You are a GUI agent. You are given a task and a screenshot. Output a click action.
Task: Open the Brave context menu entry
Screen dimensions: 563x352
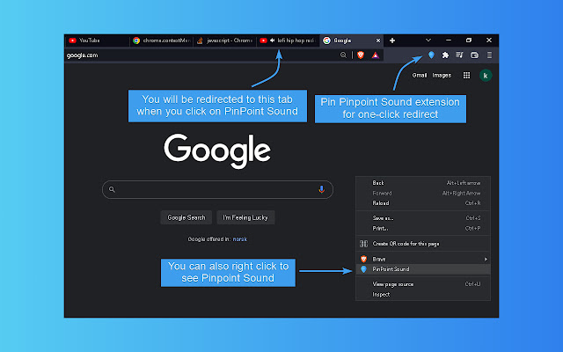423,259
